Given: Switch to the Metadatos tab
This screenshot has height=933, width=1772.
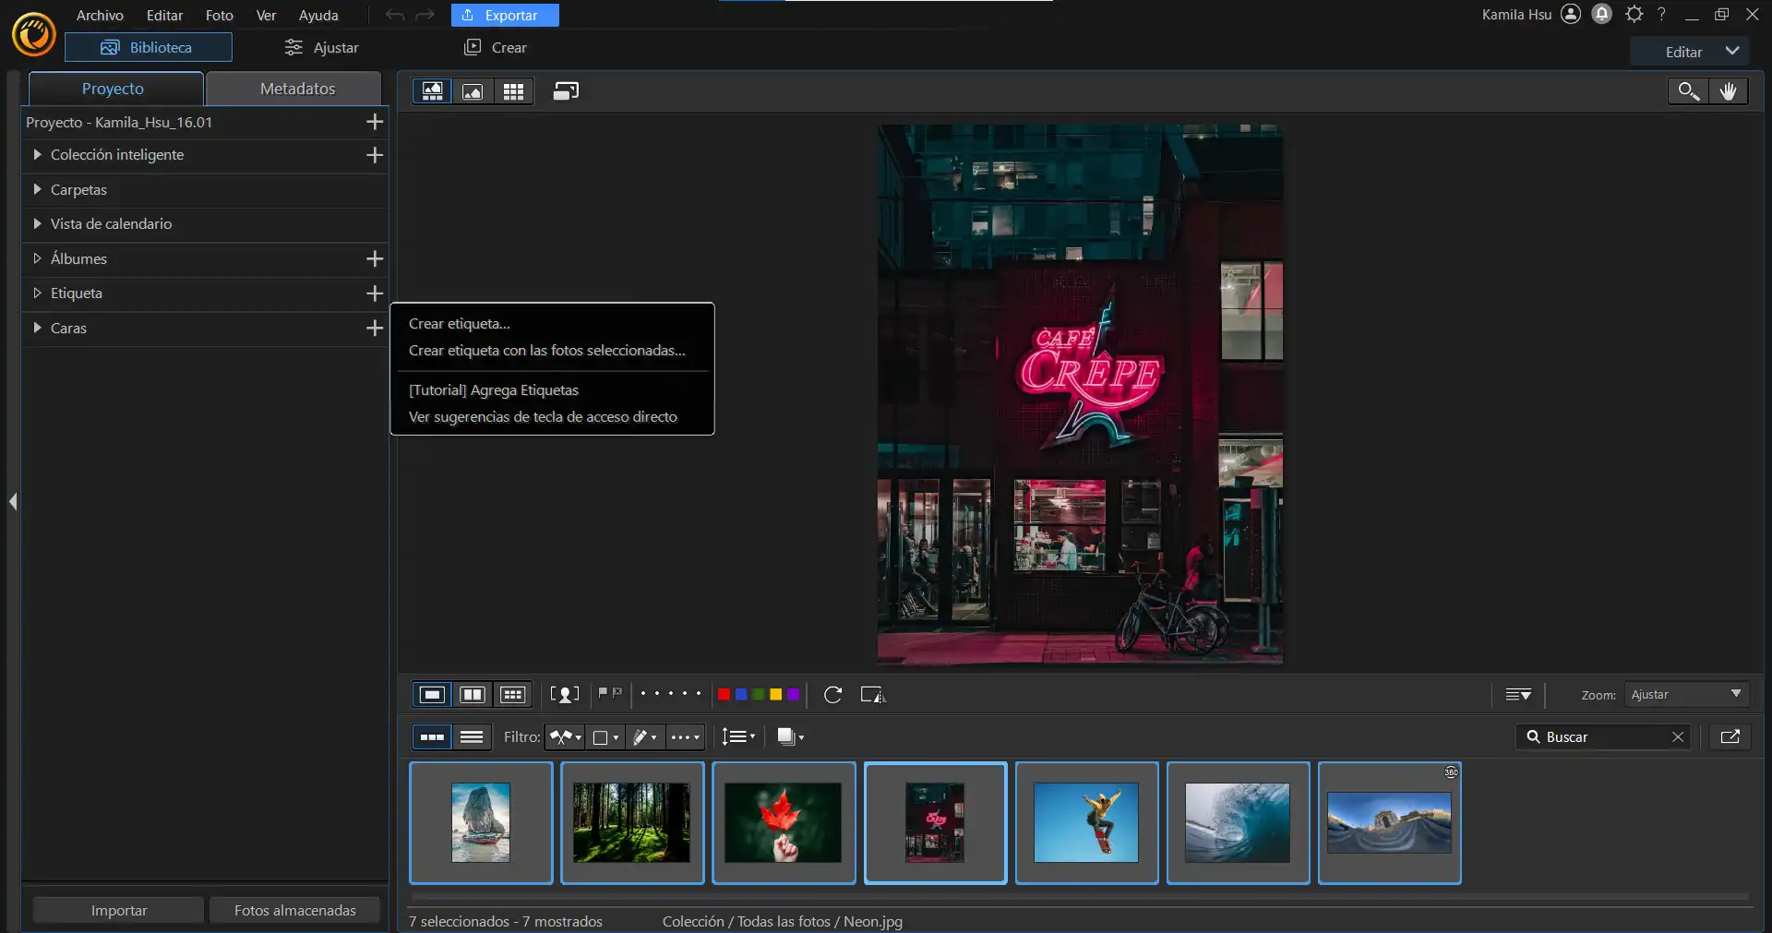Looking at the screenshot, I should (x=297, y=89).
